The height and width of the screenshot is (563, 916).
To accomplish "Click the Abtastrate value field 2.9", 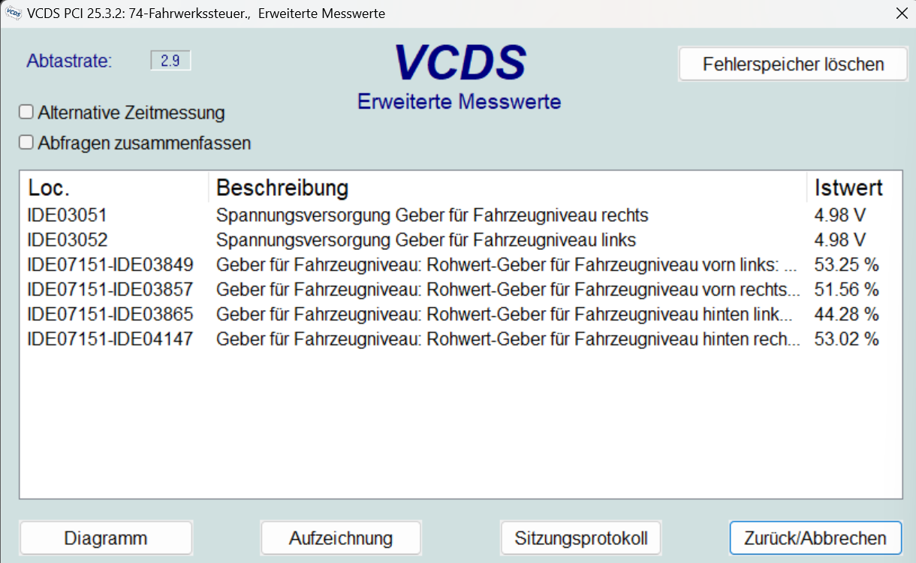I will (170, 61).
